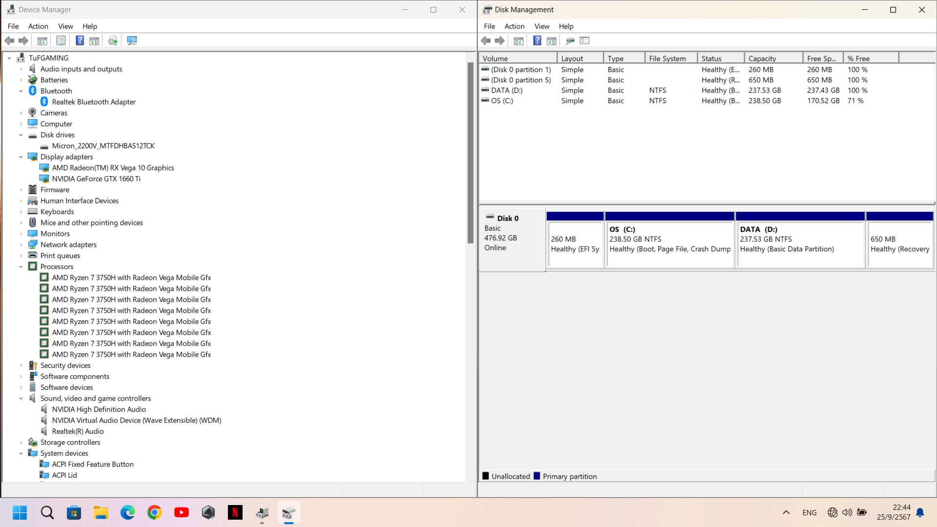Open View menu in Device Manager
Viewport: 937px width, 527px height.
click(65, 26)
